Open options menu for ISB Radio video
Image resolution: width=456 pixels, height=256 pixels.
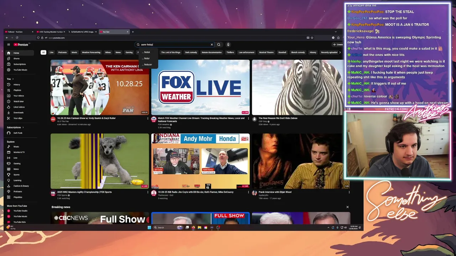tap(249, 192)
